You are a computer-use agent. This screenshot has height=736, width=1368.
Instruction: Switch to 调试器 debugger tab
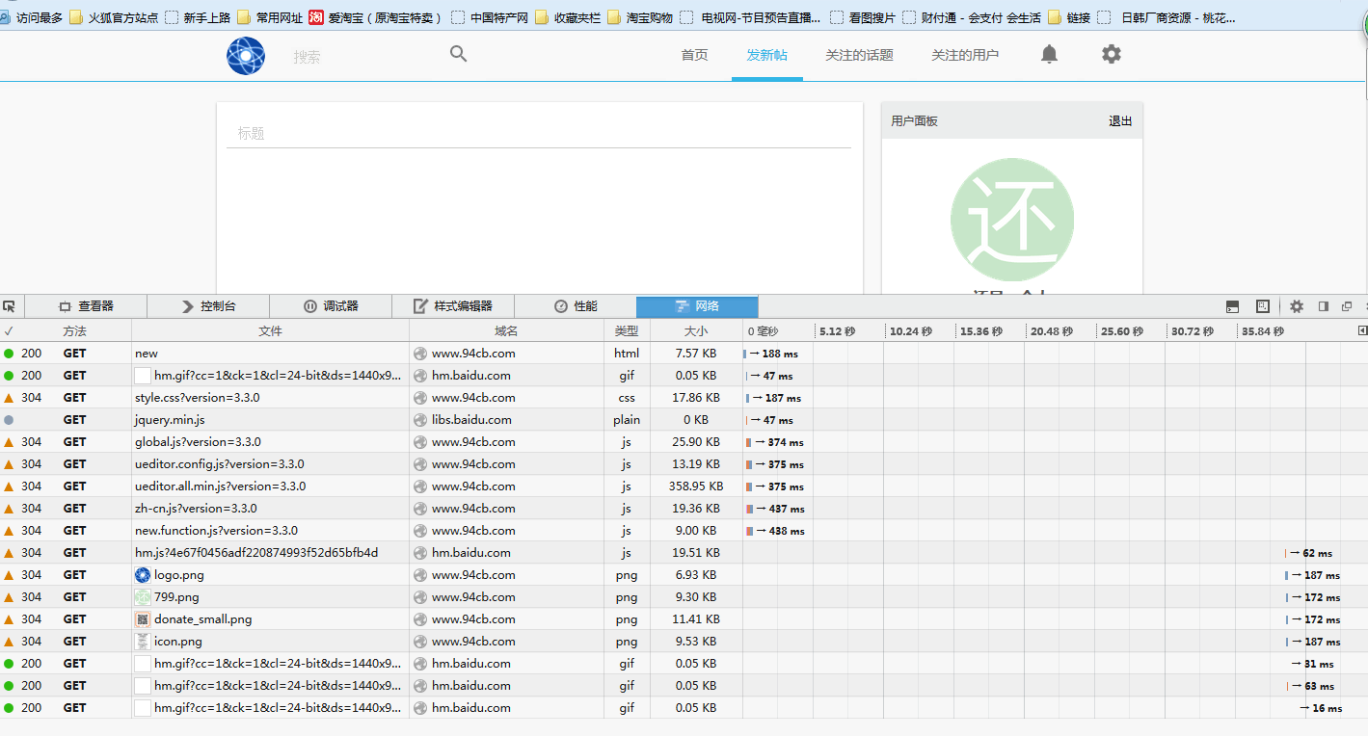pyautogui.click(x=331, y=306)
